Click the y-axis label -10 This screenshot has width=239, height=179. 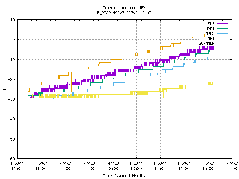12,60
